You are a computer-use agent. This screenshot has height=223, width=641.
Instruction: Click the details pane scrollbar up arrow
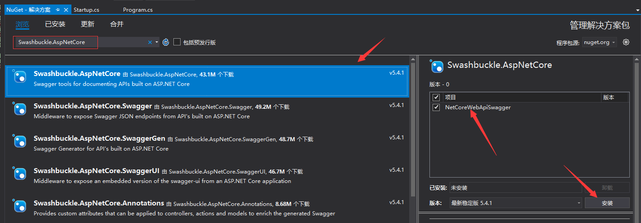[637, 59]
